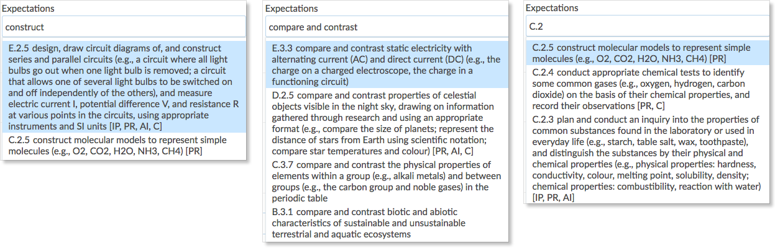Focus the field containing 'compare and contrast'
Viewport: 775px width, 248px height.
pos(387,27)
